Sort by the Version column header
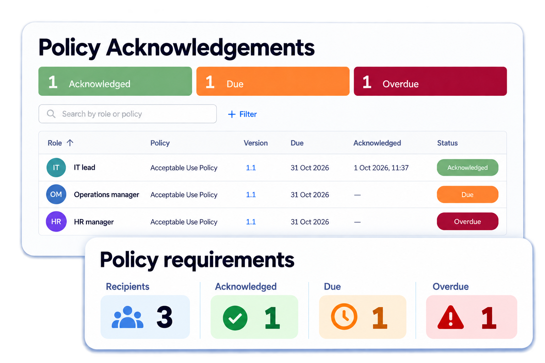545x363 pixels. [256, 143]
